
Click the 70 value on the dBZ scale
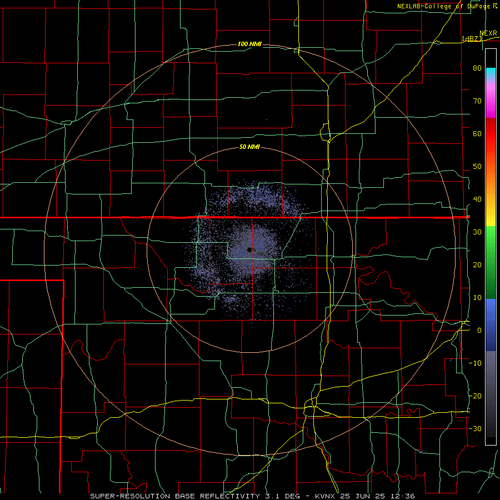(x=477, y=101)
